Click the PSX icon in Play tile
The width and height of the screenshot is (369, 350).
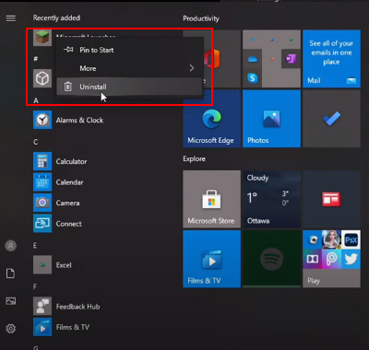[x=351, y=239]
